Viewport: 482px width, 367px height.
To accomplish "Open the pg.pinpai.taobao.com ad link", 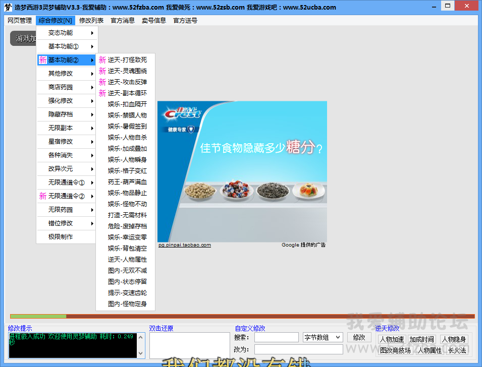I will pos(184,245).
